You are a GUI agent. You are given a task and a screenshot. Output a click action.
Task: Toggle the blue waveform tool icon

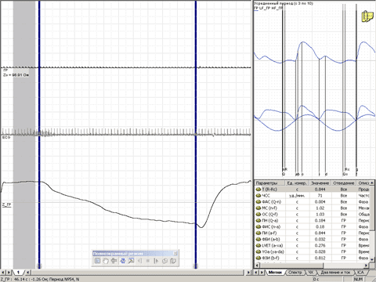[122, 261]
